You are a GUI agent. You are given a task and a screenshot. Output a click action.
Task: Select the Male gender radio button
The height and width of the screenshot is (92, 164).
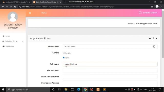pyautogui.click(x=64, y=57)
